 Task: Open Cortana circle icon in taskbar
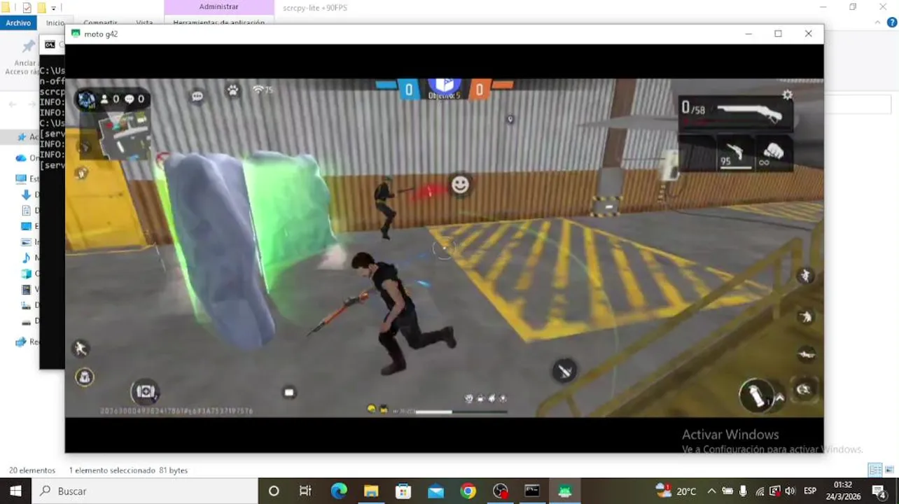coord(274,491)
